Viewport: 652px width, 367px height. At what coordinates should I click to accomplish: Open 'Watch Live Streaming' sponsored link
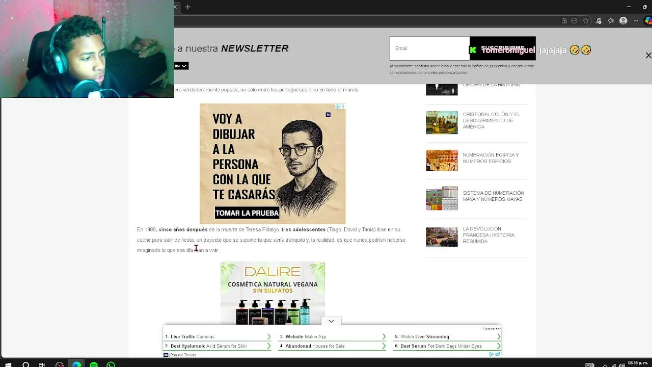click(x=425, y=336)
